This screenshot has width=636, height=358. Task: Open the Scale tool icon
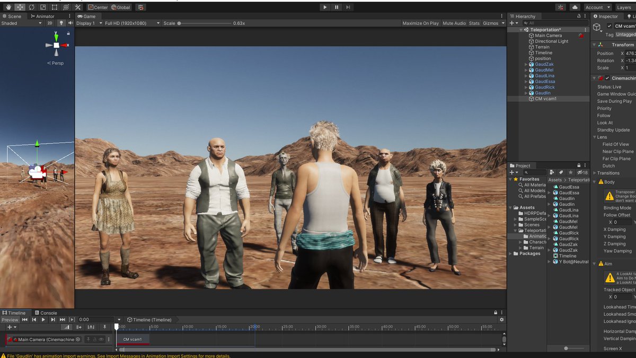[43, 7]
